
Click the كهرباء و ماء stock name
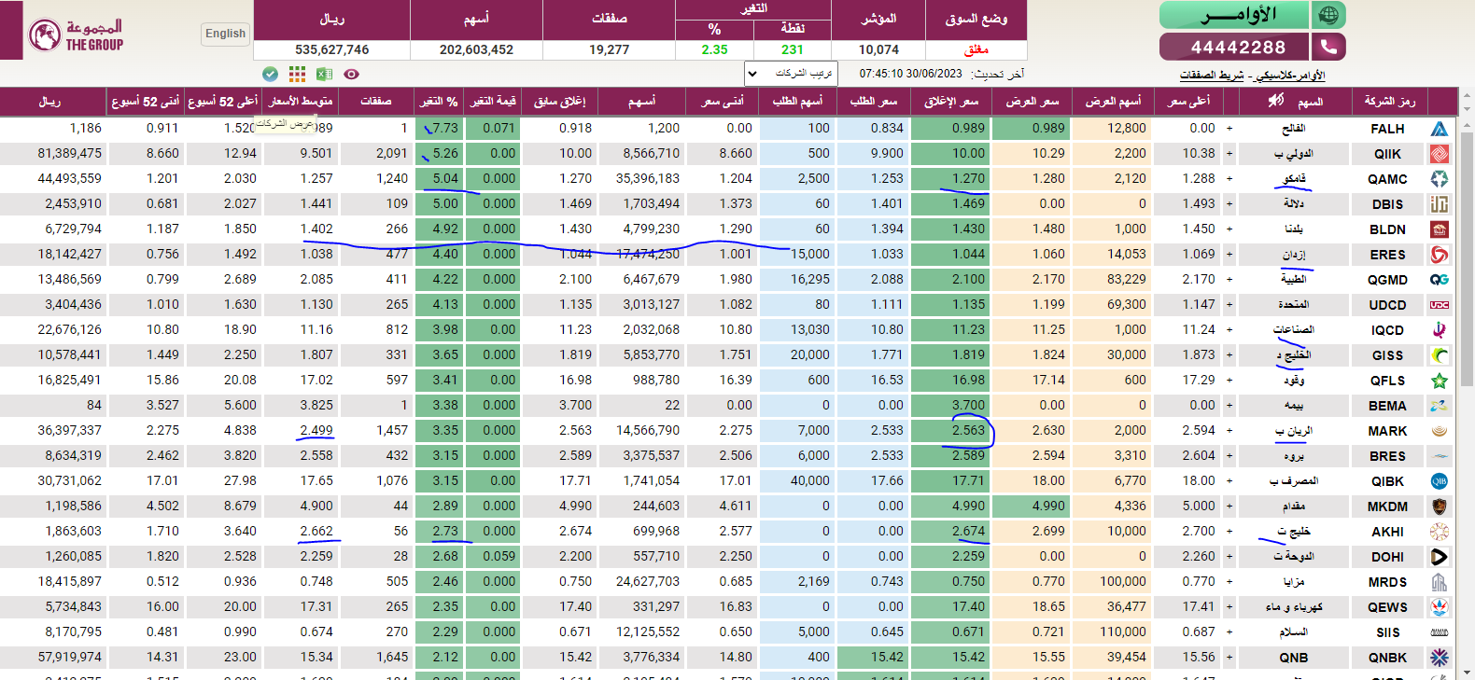[1294, 607]
